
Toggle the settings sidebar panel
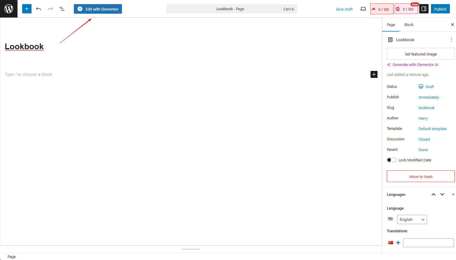pyautogui.click(x=424, y=9)
